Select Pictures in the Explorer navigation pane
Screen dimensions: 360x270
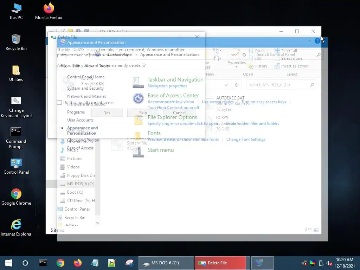coord(75,159)
